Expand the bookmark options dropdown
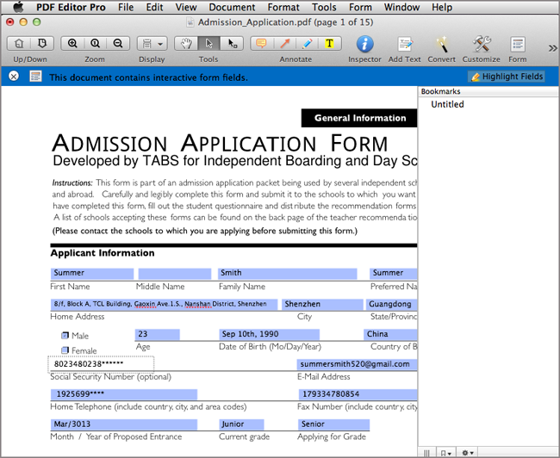Image resolution: width=560 pixels, height=458 pixels. (x=446, y=452)
